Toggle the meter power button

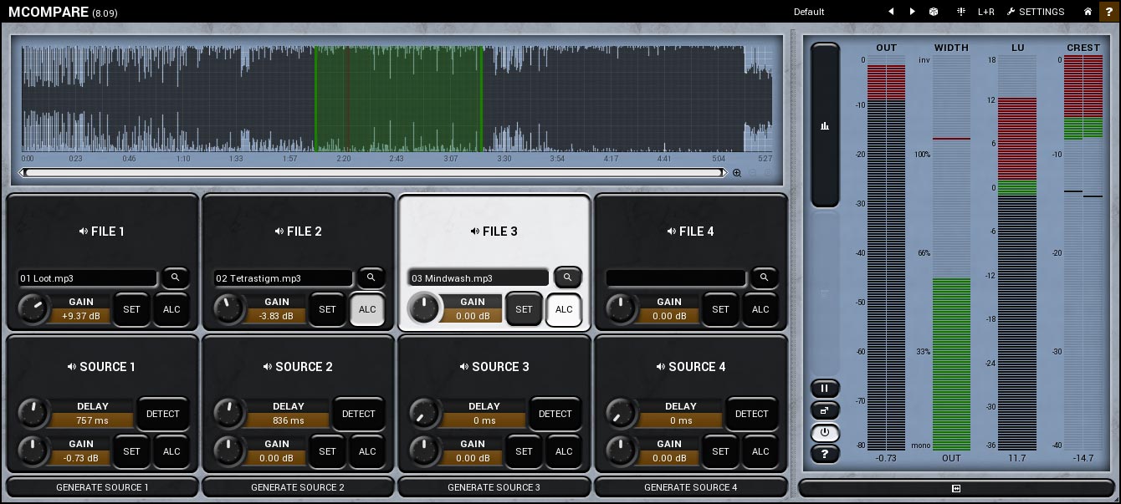pyautogui.click(x=825, y=432)
